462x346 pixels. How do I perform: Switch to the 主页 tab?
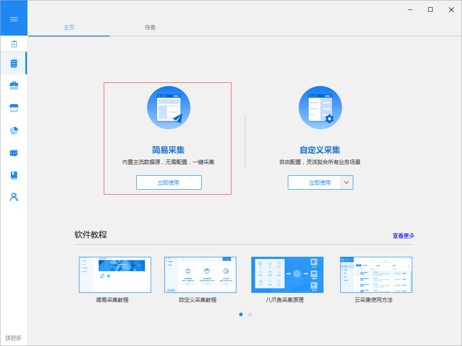(69, 27)
